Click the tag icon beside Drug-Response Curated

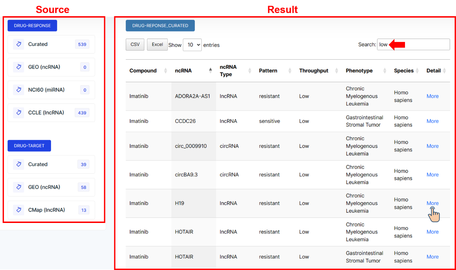click(18, 44)
